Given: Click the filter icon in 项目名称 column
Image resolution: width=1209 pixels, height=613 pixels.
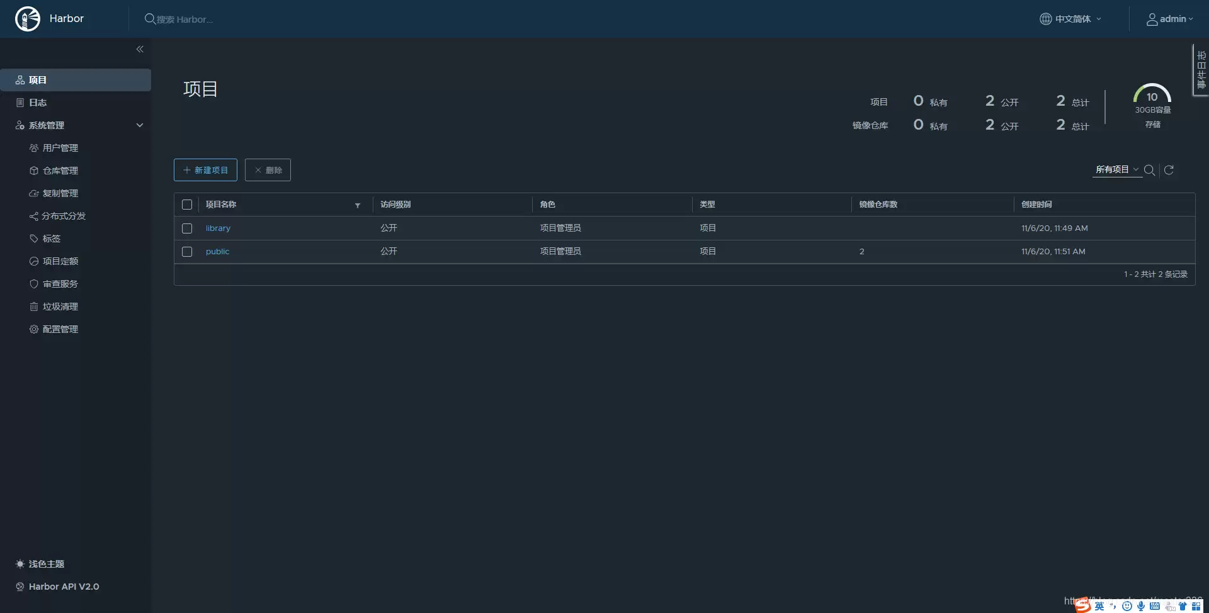Looking at the screenshot, I should pos(358,205).
